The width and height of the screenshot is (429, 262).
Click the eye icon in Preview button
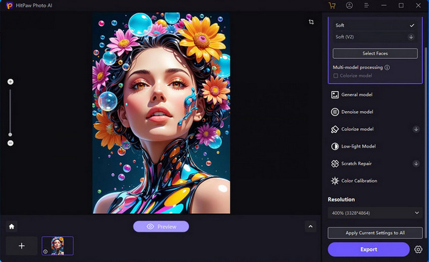tap(150, 227)
